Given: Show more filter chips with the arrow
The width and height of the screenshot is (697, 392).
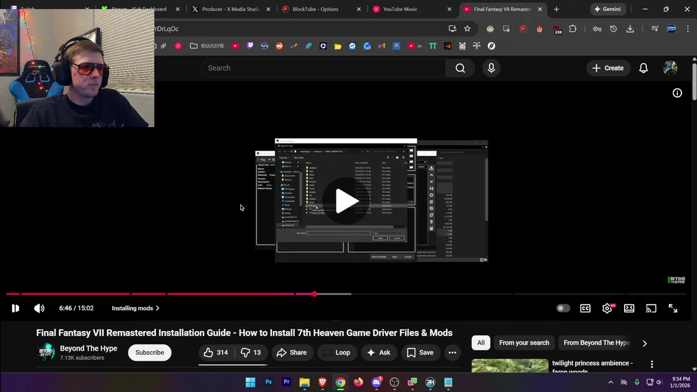Looking at the screenshot, I should 645,343.
